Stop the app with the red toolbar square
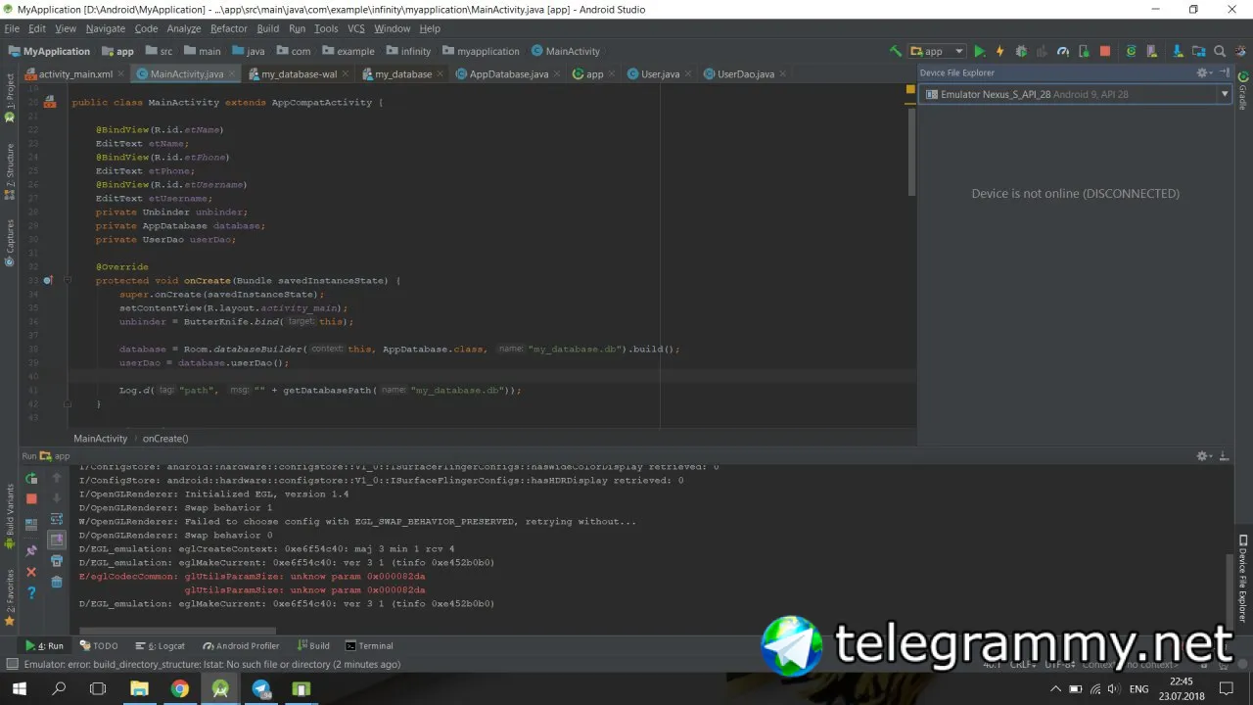The width and height of the screenshot is (1253, 705). click(1105, 51)
